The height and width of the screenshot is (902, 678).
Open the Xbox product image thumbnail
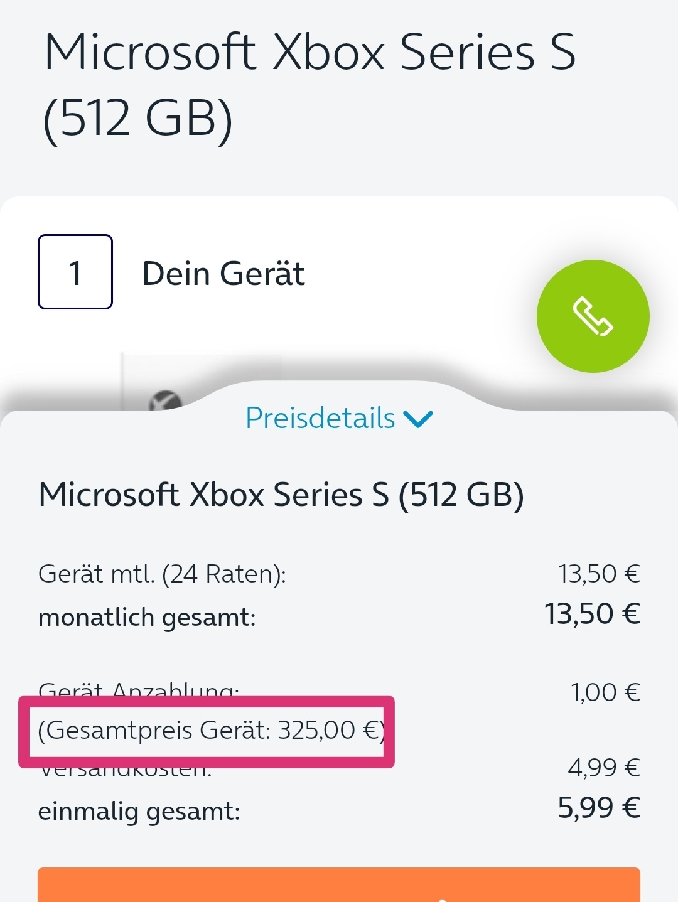201,381
